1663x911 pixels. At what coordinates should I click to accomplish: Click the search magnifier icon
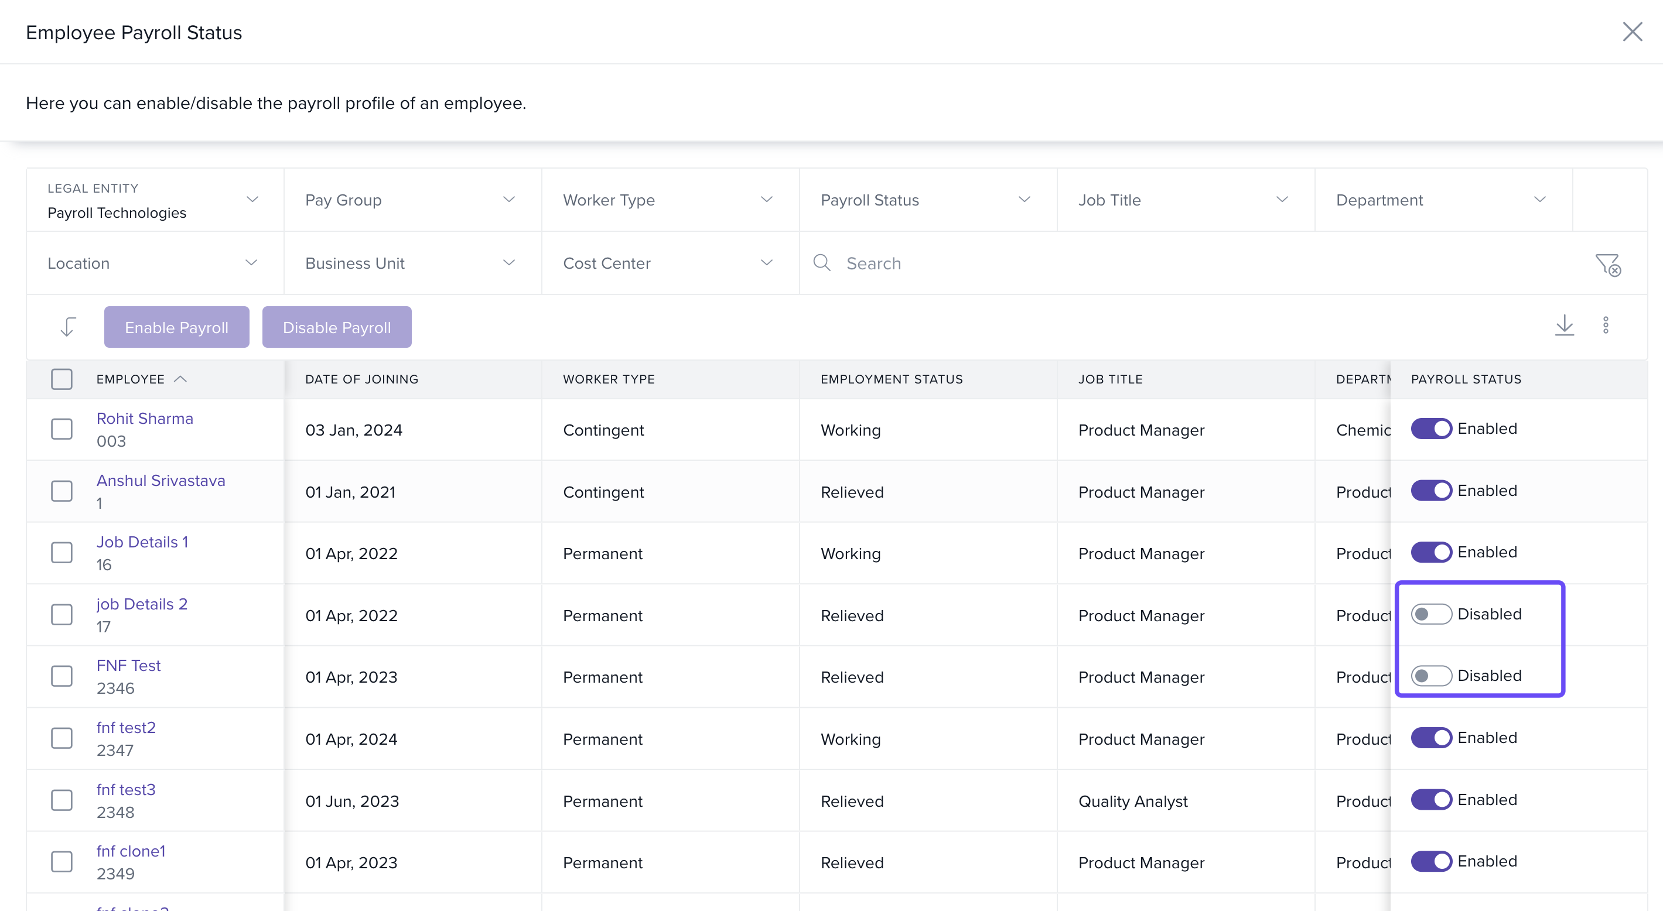click(x=821, y=263)
